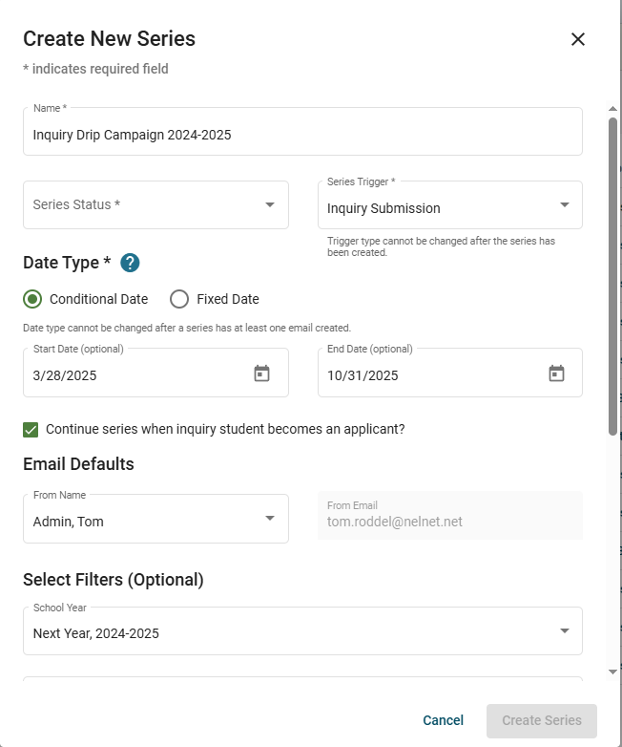Uncheck Continue series when inquiry becomes applicant
The image size is (622, 747).
point(31,430)
